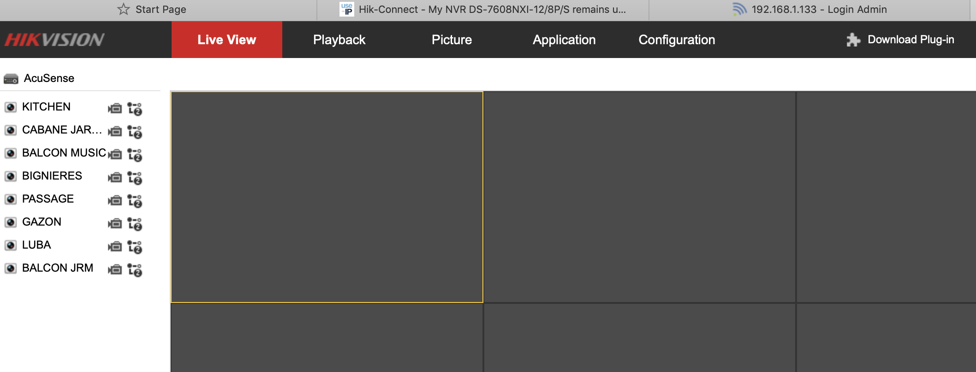Go to the Configuration tab

[677, 40]
